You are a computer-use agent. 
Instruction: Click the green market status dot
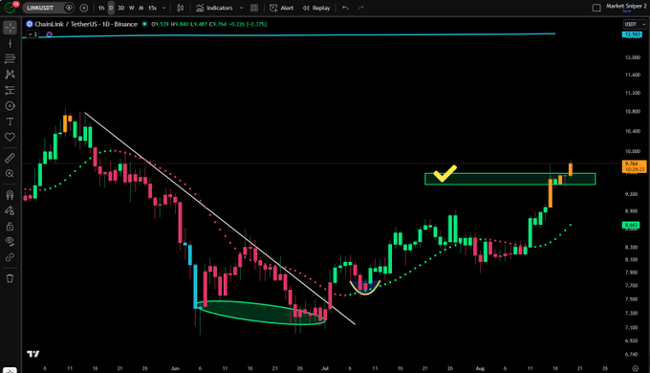144,24
